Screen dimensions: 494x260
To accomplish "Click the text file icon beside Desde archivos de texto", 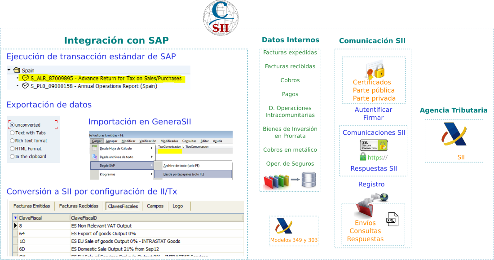I will (94, 157).
